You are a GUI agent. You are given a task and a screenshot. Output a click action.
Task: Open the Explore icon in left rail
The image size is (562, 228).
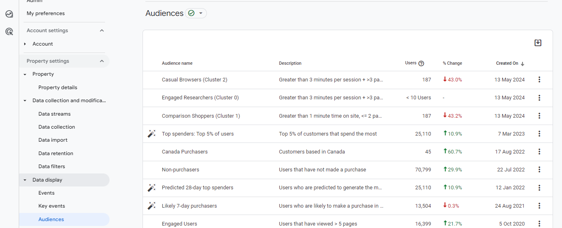(9, 14)
